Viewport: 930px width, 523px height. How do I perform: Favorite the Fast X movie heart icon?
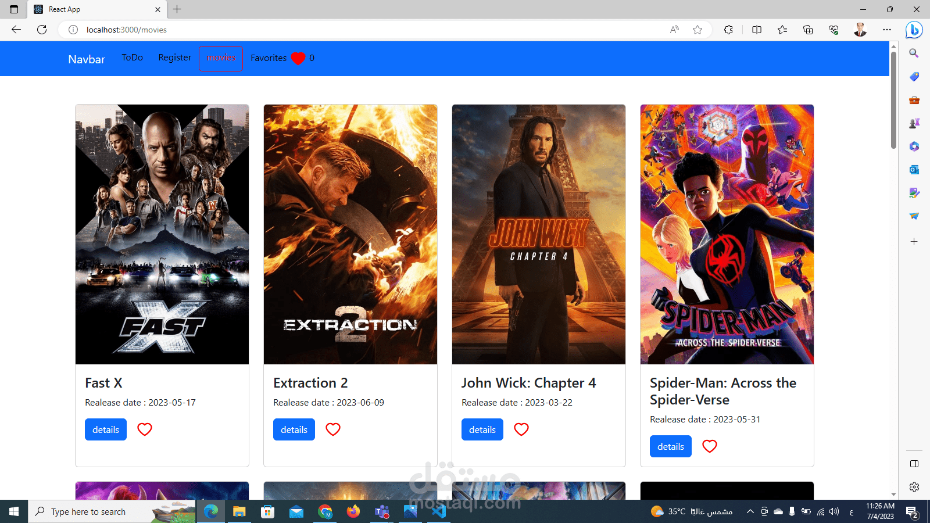pyautogui.click(x=145, y=429)
